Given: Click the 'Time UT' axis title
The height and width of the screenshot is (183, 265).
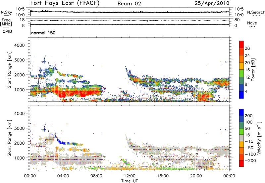Looking at the screenshot, I should (x=130, y=181).
